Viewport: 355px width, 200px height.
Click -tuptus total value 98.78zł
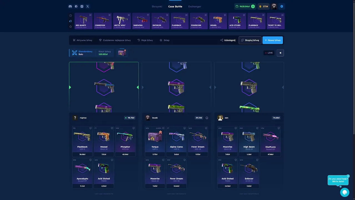[130, 118]
